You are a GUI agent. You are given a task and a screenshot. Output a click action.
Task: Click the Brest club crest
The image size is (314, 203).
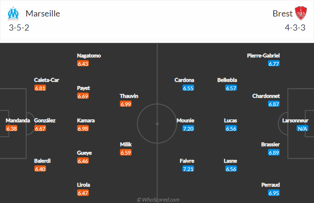tap(300, 13)
